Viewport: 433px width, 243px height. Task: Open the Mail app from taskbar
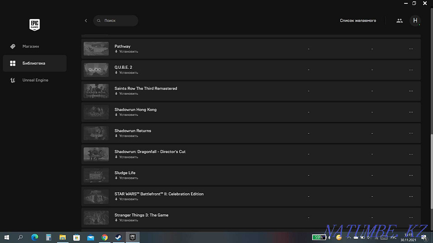tap(90, 237)
